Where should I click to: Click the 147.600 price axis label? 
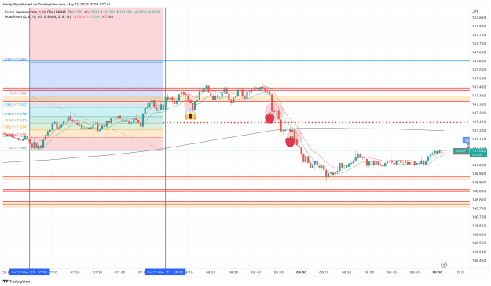coord(478,61)
